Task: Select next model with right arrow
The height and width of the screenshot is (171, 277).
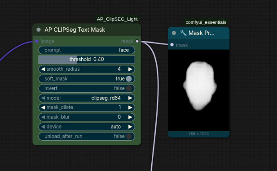Action: 130,98
